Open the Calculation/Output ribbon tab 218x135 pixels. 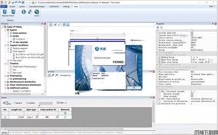click(x=37, y=7)
